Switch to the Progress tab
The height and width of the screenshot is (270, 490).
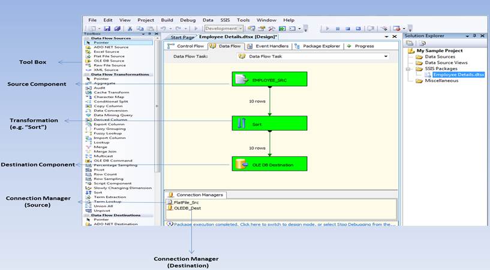[x=360, y=46]
